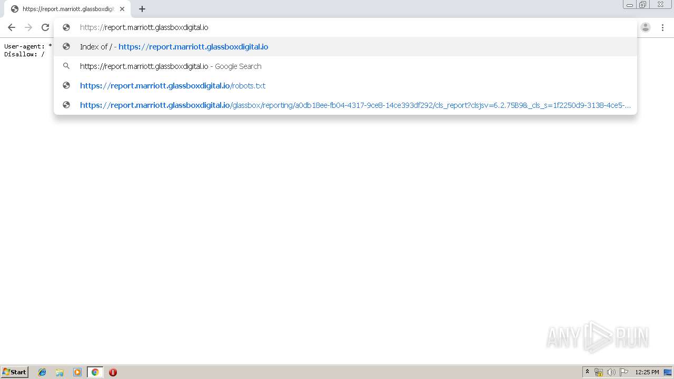Click the 12:25 PM clock

[647, 372]
